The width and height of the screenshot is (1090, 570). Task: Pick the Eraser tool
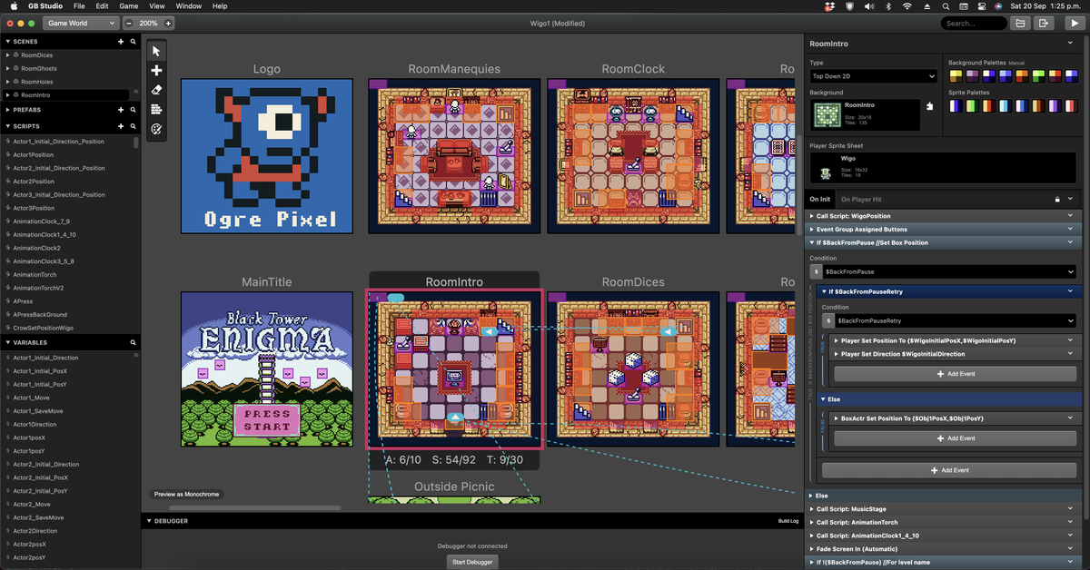click(156, 90)
